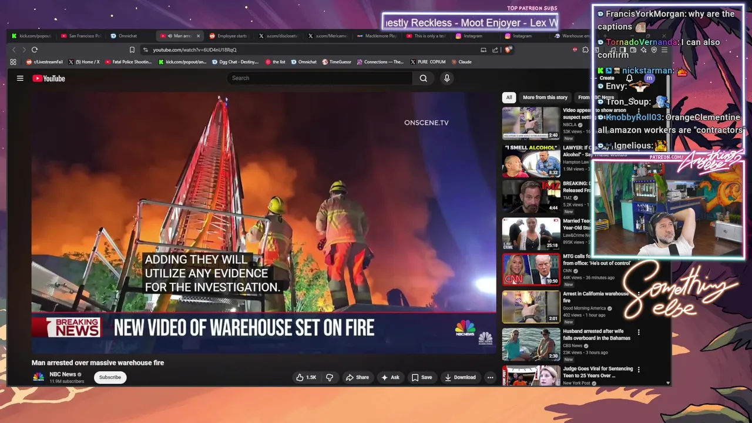The width and height of the screenshot is (752, 423).
Task: Reload the page with the refresh icon
Action: (35, 50)
